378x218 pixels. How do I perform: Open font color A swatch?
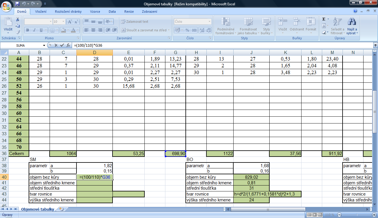coord(73,30)
